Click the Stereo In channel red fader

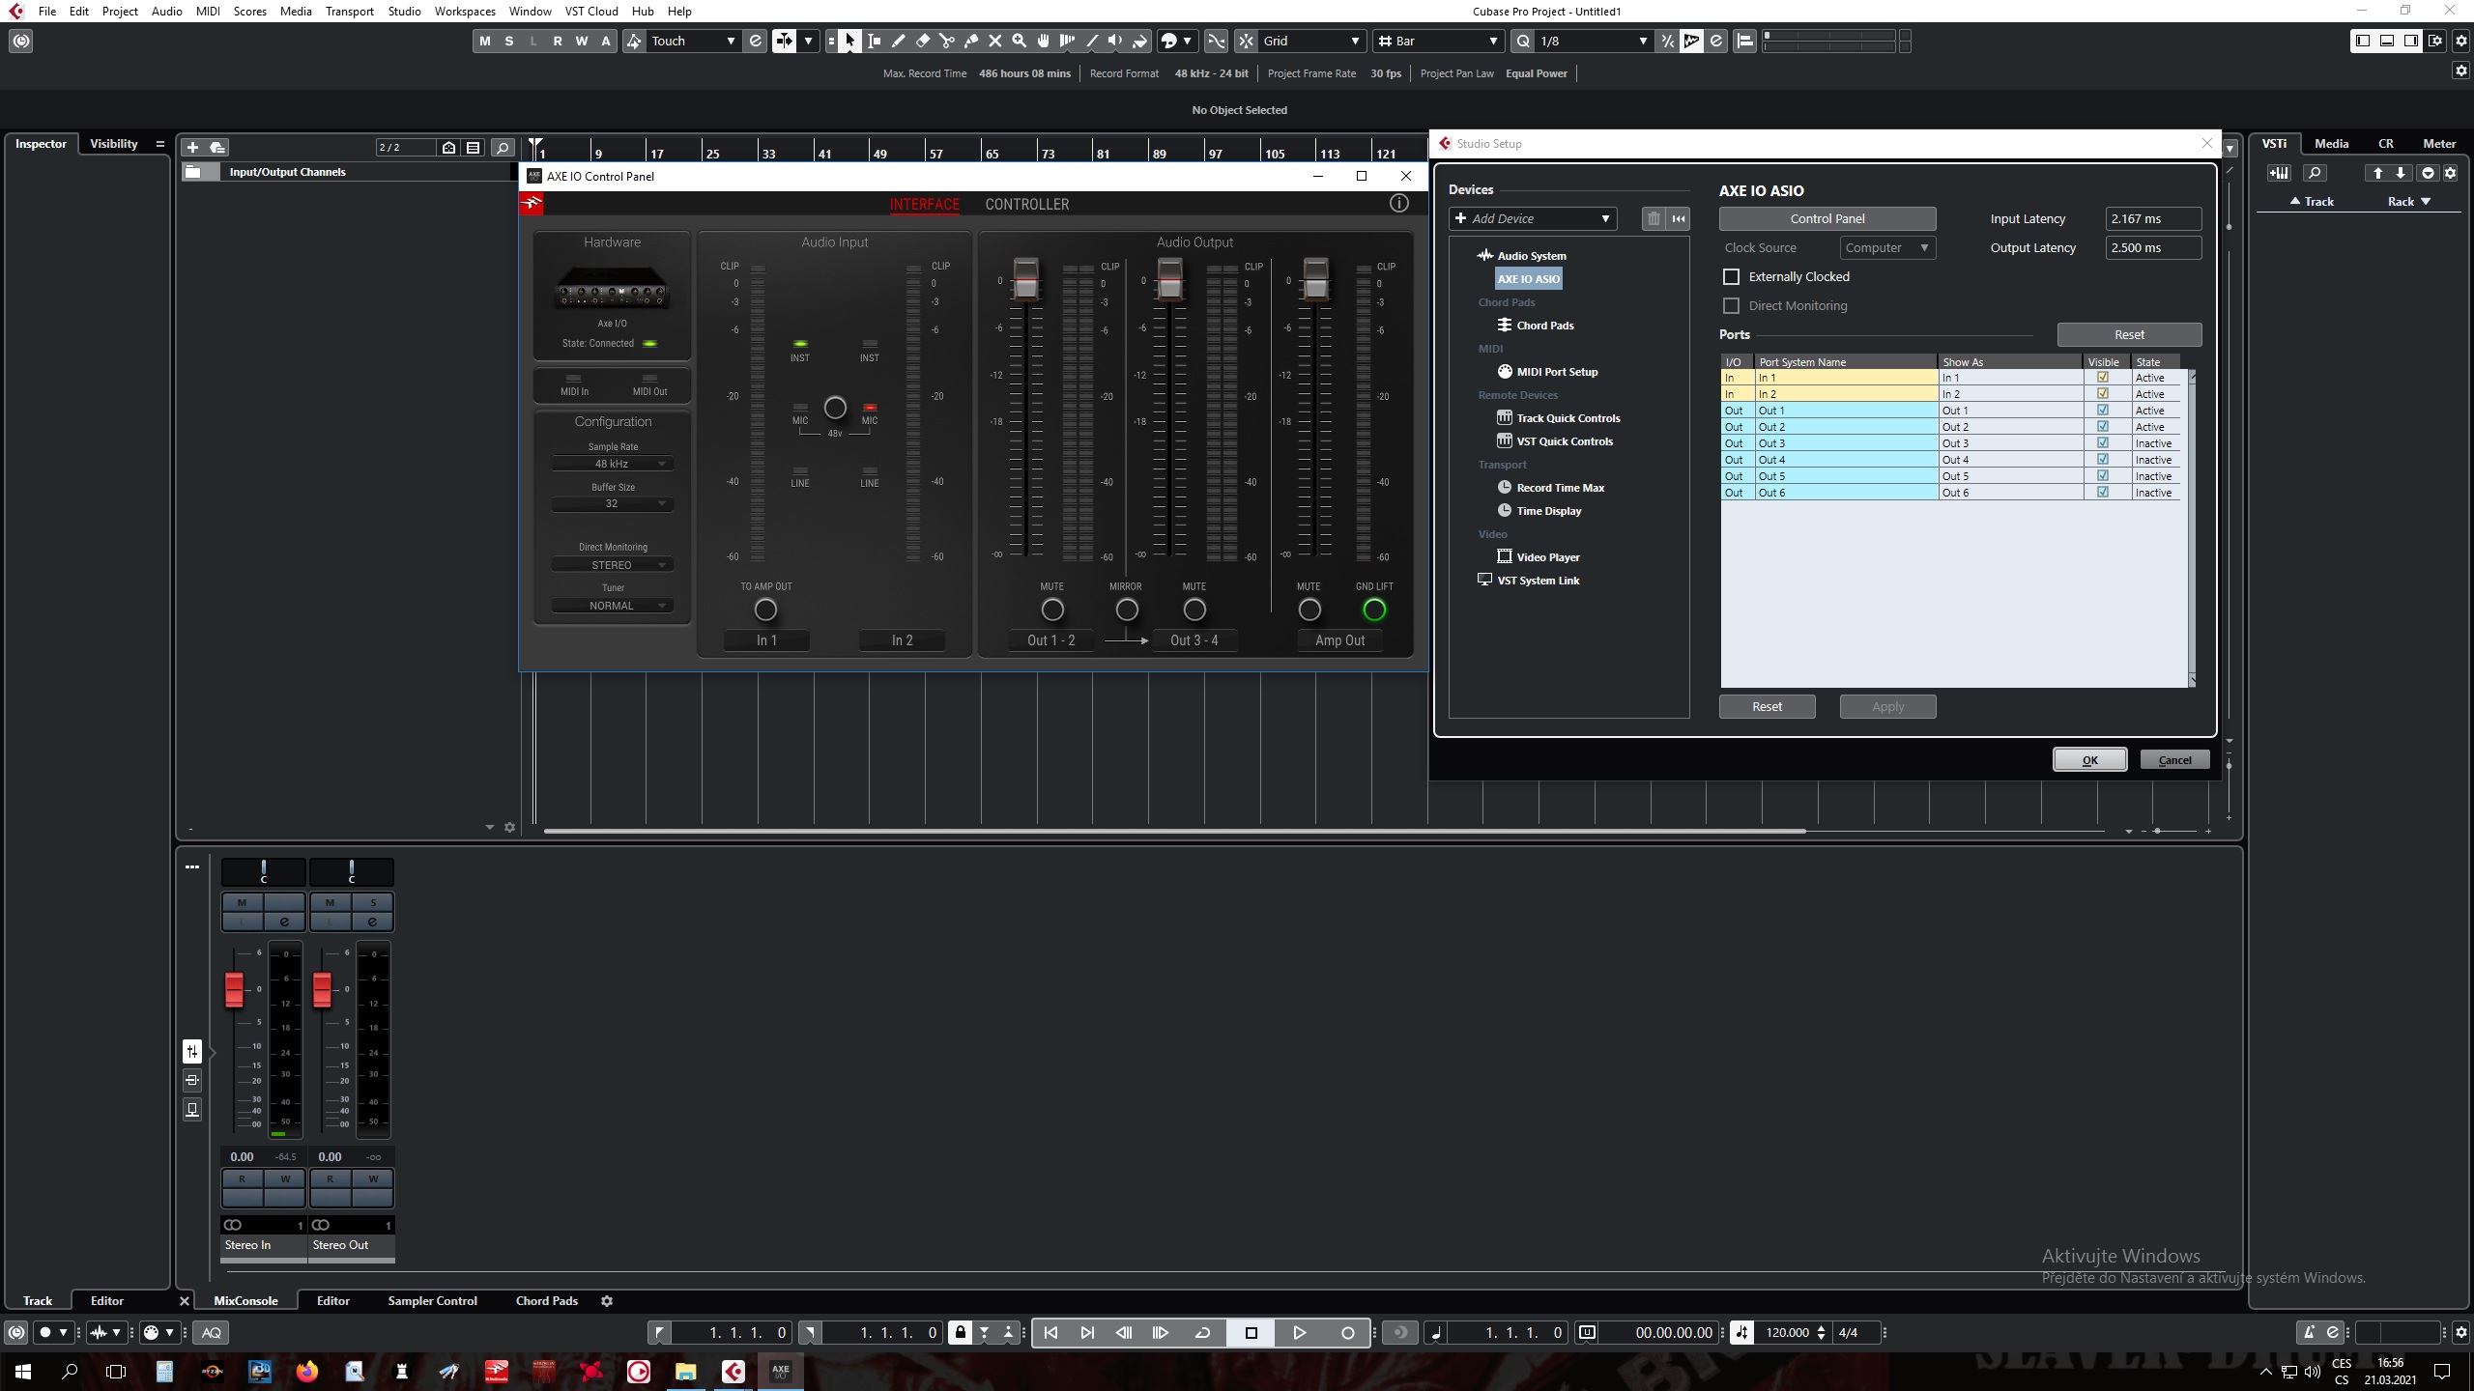234,989
